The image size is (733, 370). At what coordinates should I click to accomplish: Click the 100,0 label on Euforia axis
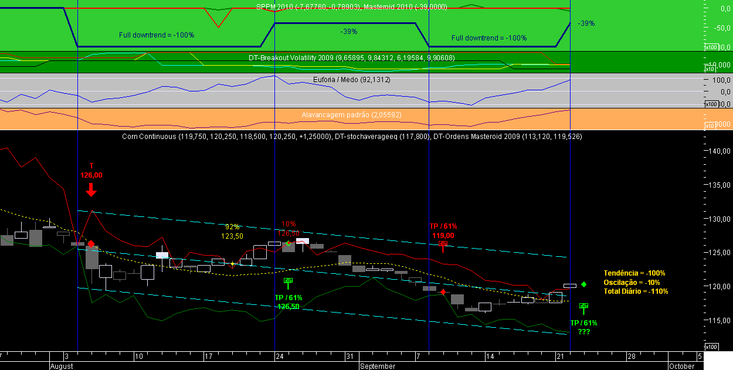720,80
